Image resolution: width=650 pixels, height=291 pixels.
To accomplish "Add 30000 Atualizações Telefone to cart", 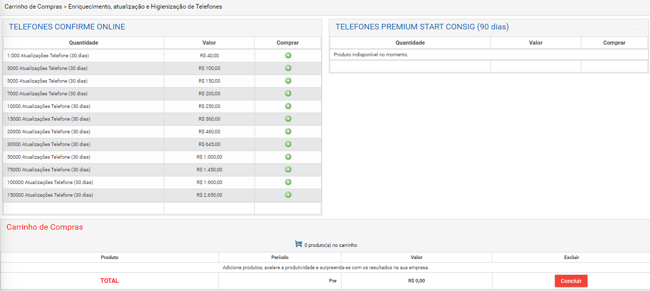I will point(288,144).
